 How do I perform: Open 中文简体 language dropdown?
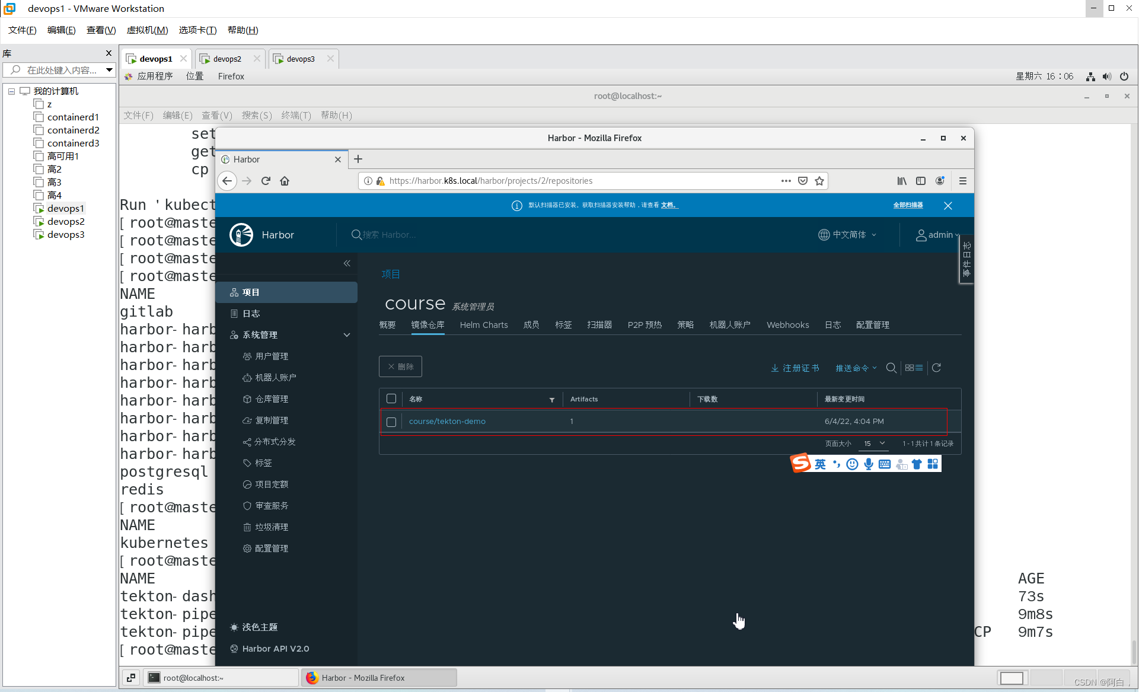coord(847,235)
